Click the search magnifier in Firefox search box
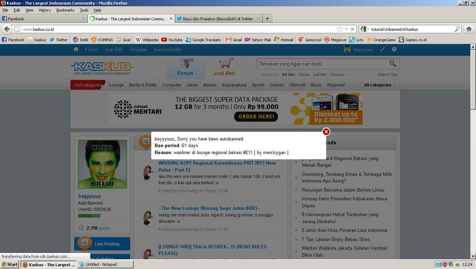The width and height of the screenshot is (476, 269). (x=457, y=29)
